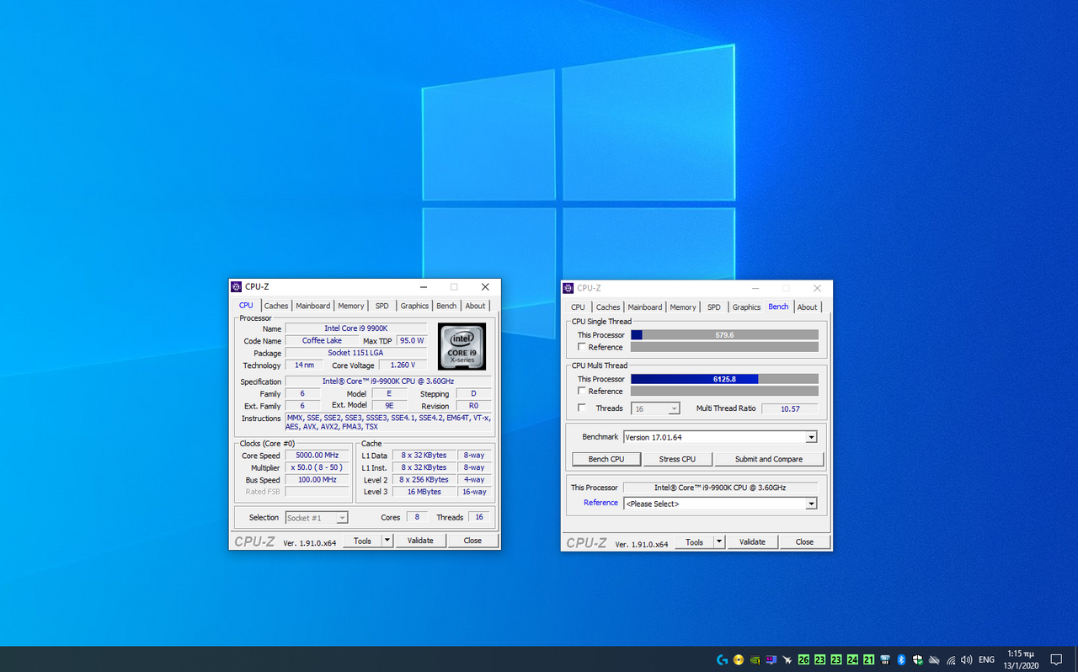Click the Name field Intel Core i9 9900K
The width and height of the screenshot is (1078, 672).
[356, 328]
